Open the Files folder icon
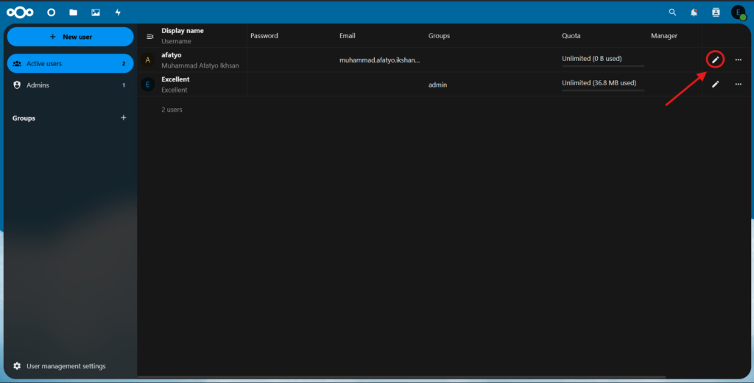754x383 pixels. (73, 12)
